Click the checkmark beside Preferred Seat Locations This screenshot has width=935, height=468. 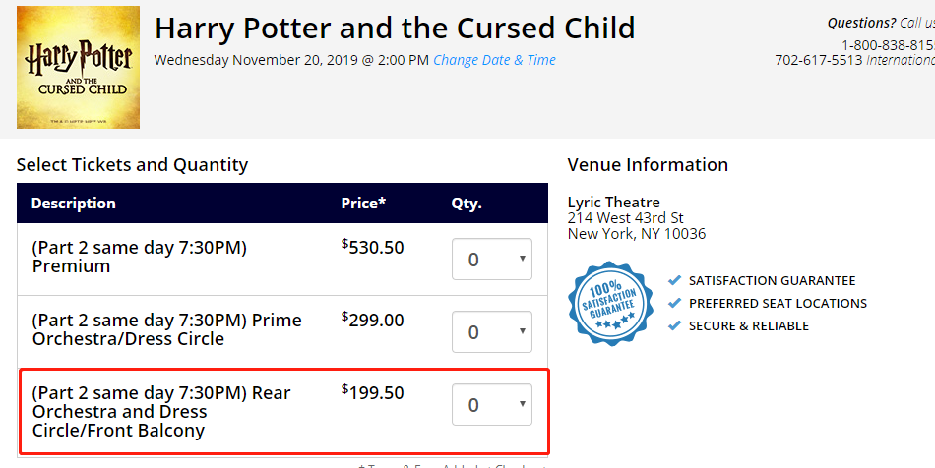(x=674, y=303)
